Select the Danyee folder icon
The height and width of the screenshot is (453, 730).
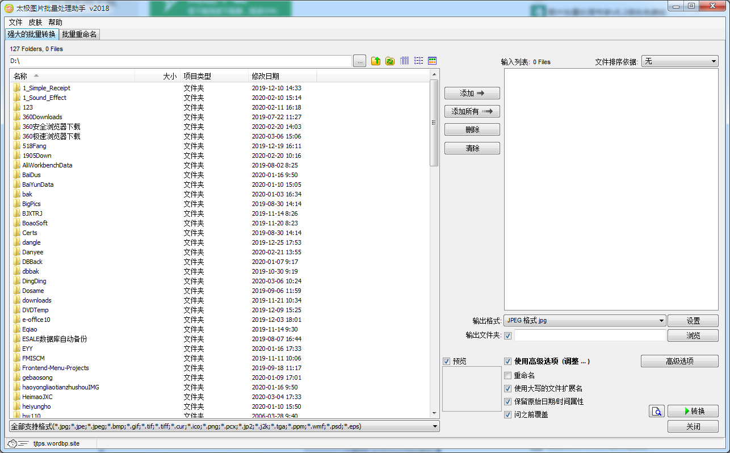click(17, 252)
